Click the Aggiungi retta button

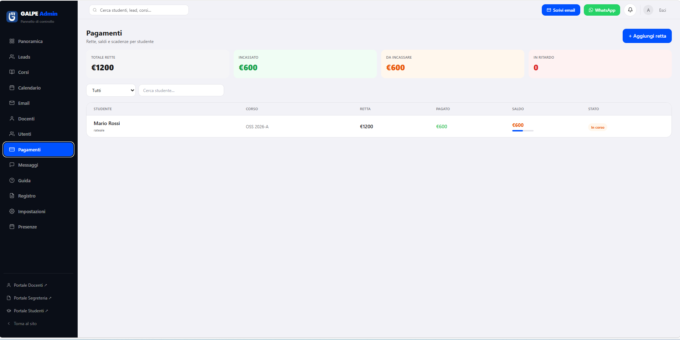click(x=647, y=36)
